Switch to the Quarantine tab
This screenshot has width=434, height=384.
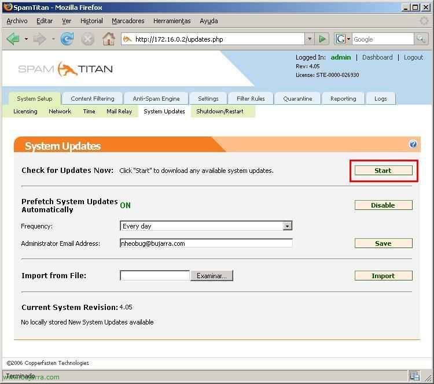(297, 98)
